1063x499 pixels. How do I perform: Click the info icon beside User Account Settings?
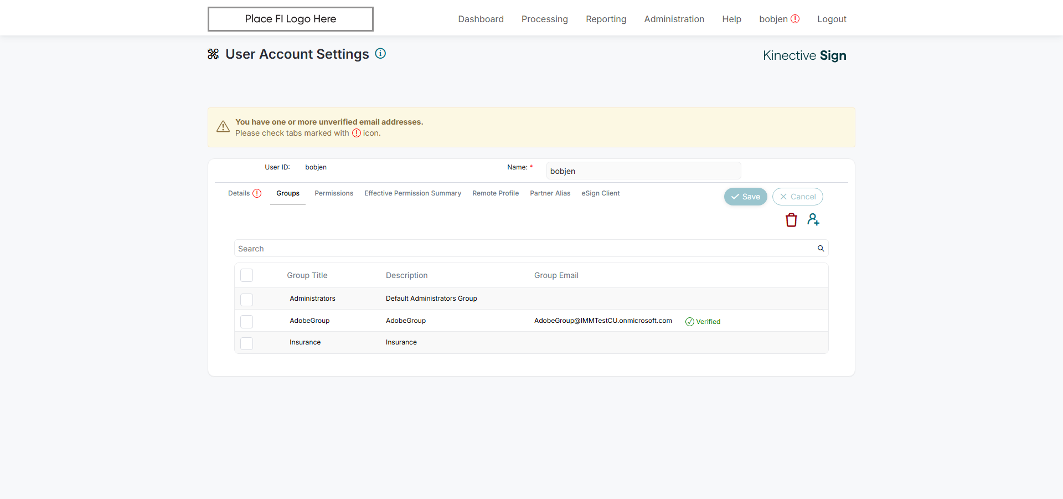click(380, 54)
